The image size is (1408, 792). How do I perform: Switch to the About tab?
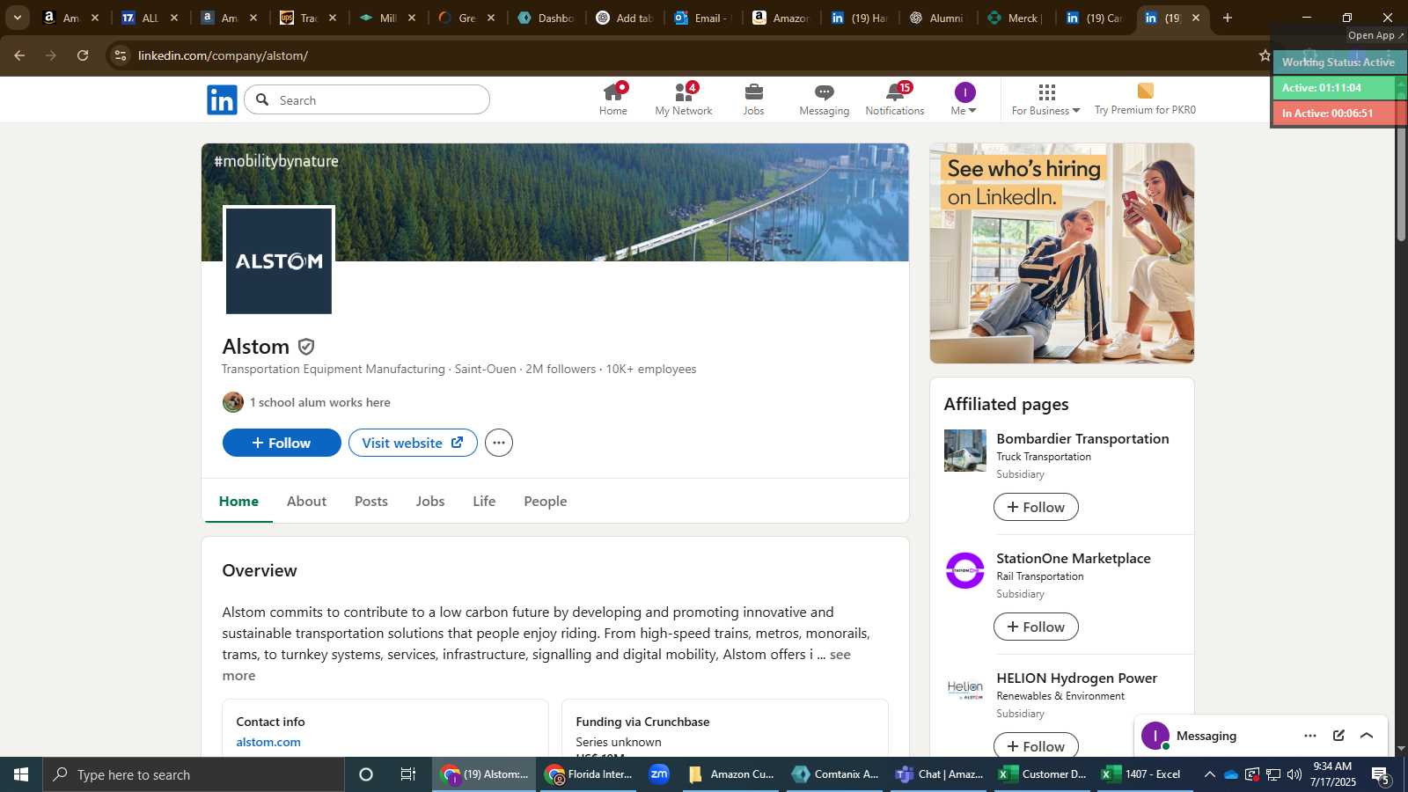pos(306,501)
